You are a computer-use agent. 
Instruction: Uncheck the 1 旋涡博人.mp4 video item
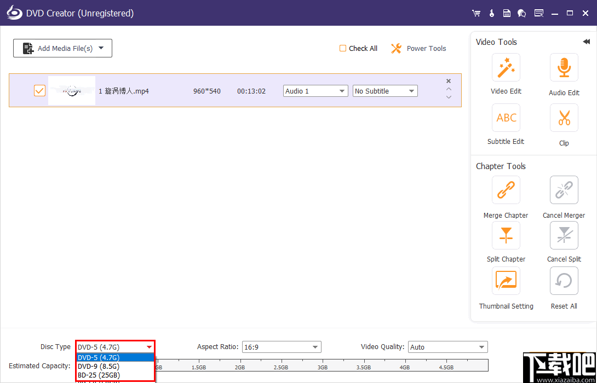(39, 90)
